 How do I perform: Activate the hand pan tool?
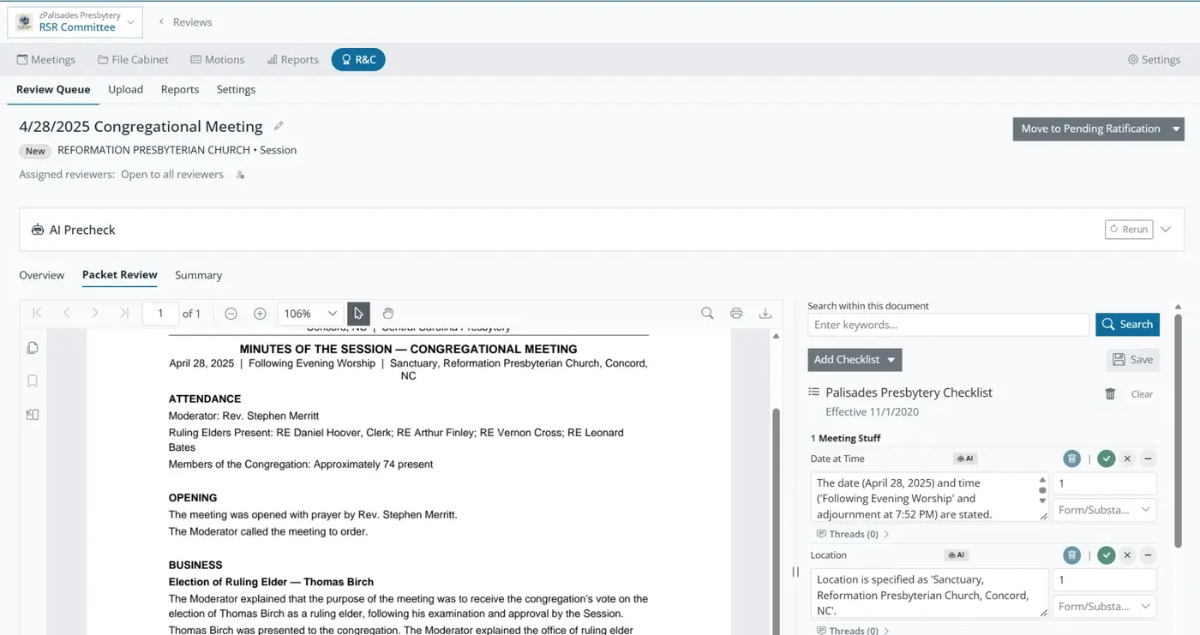pyautogui.click(x=387, y=314)
